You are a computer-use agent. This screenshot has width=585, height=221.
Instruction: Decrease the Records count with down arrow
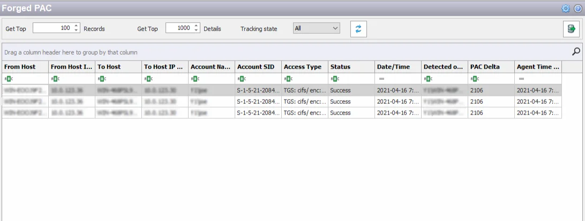pos(76,31)
